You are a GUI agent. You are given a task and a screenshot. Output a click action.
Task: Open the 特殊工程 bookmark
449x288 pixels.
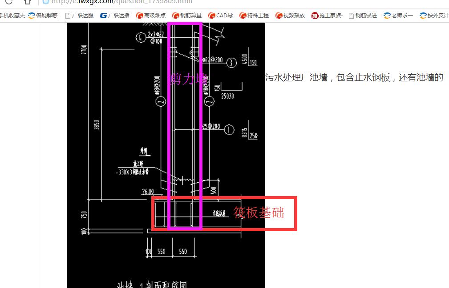[x=254, y=16]
